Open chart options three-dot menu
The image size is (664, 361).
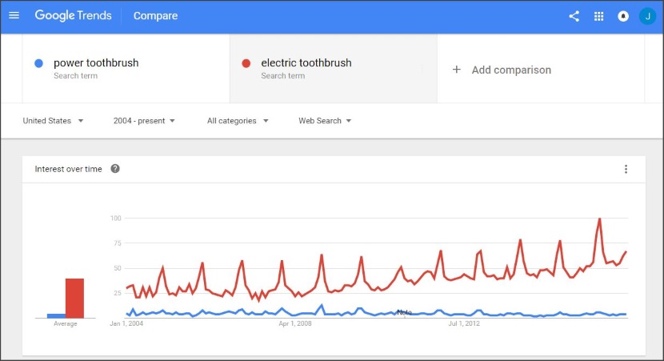tap(626, 169)
